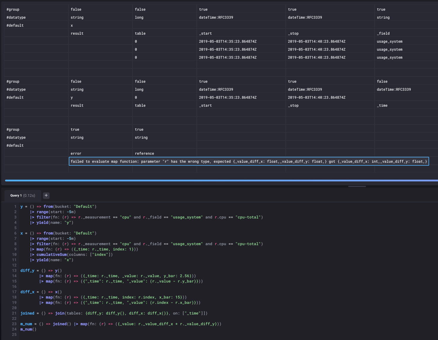Click the 'reference' column header cell
This screenshot has width=438, height=340.
pyautogui.click(x=164, y=153)
